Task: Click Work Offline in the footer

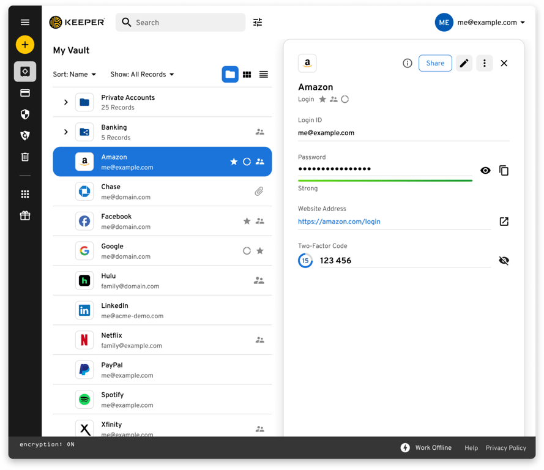Action: click(426, 448)
